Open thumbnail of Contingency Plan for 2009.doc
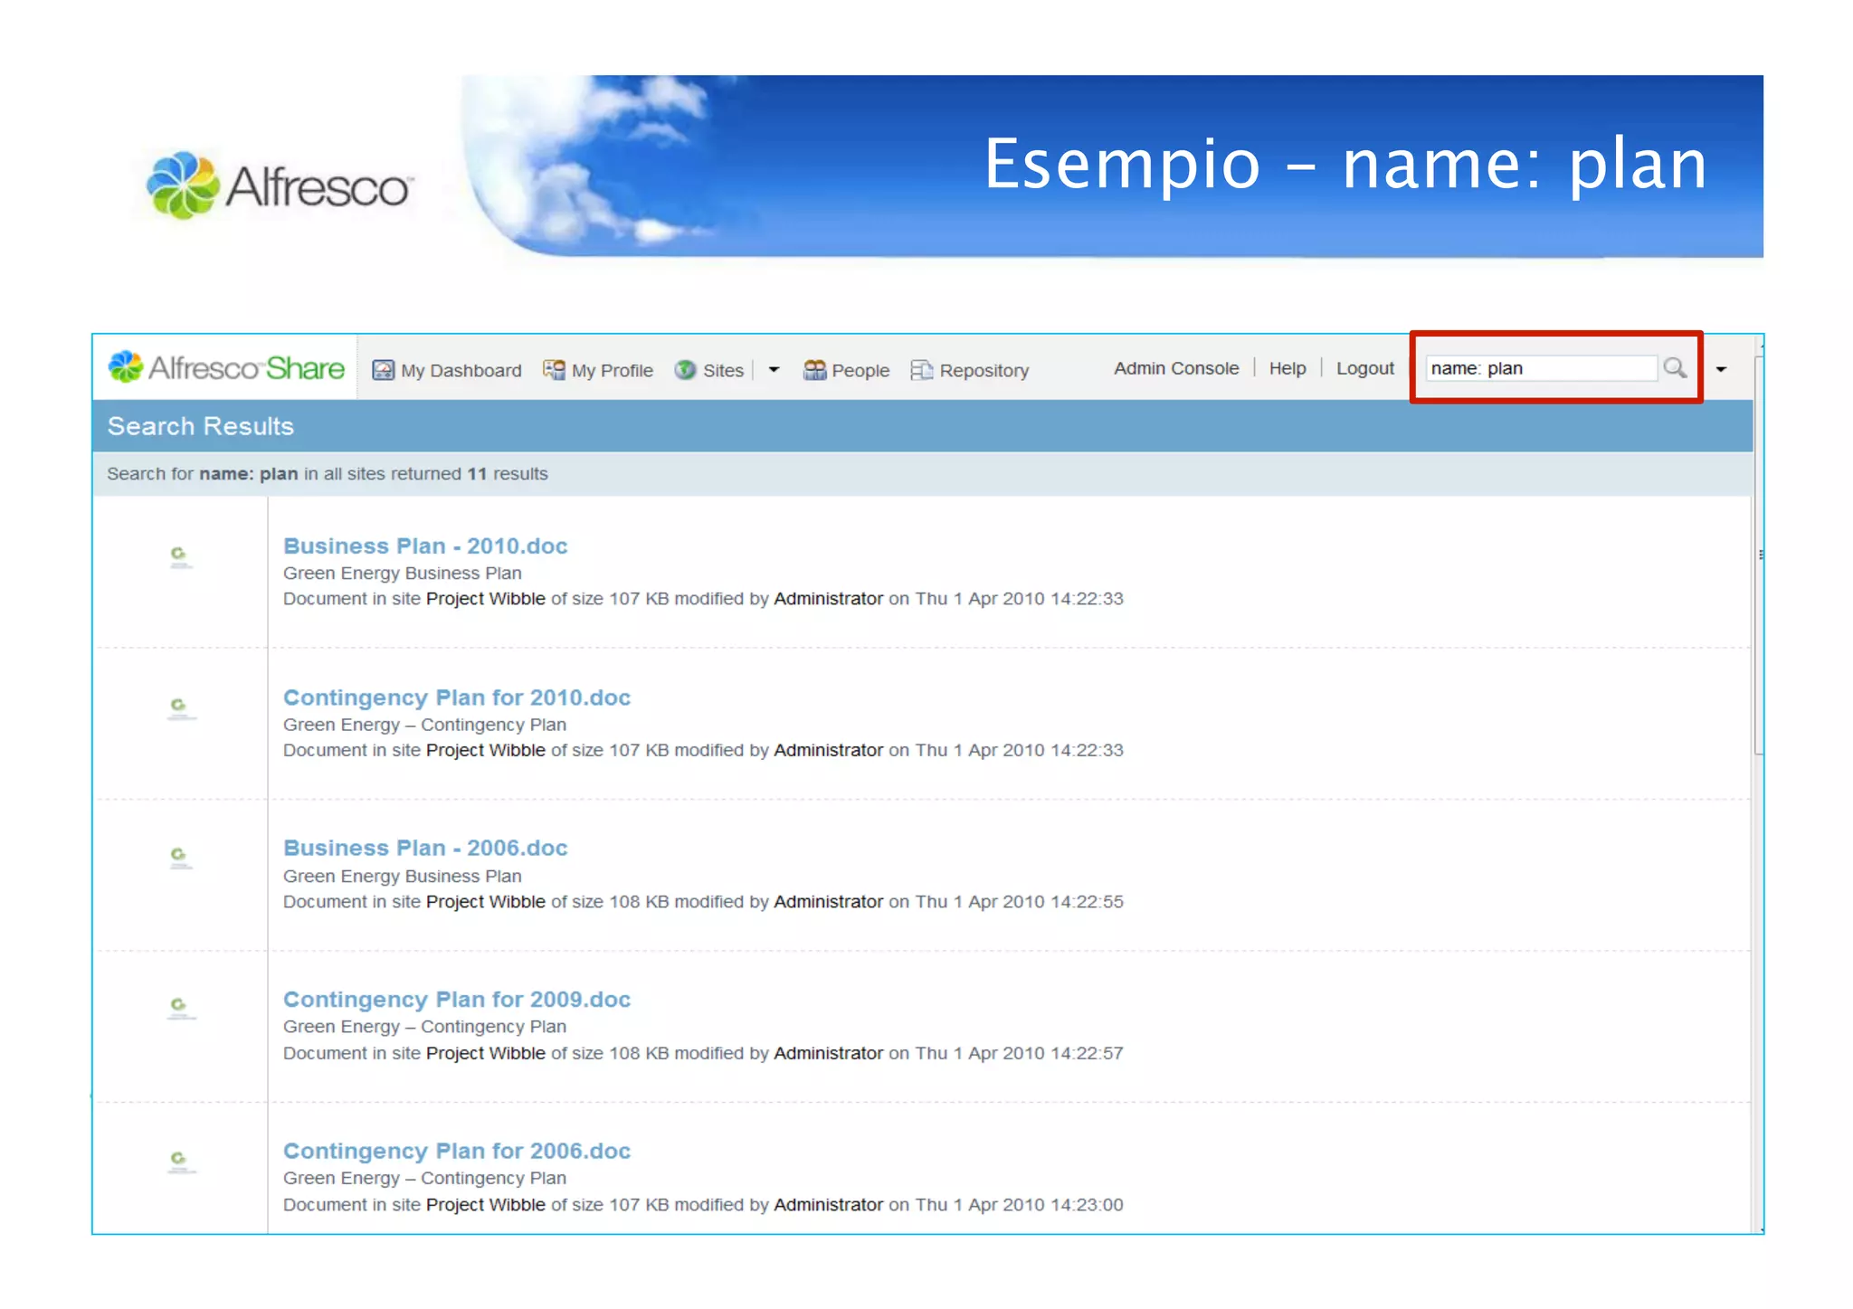Screen dimensions: 1853x1309 180,1009
